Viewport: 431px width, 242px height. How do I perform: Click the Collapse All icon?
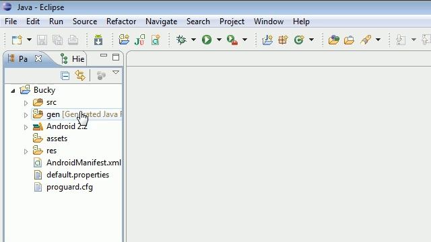coord(65,75)
